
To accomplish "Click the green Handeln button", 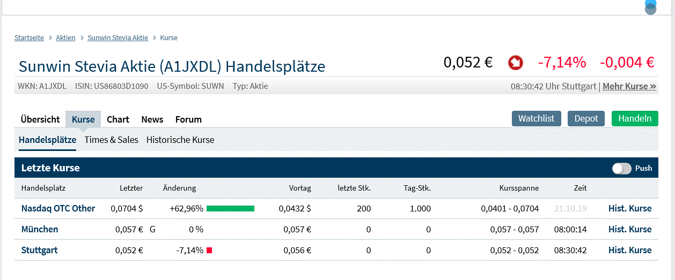I will click(x=635, y=118).
